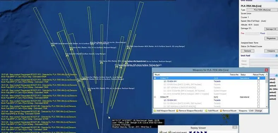The width and height of the screenshot is (278, 133).
Task: Collapse the highlighted 533mm TT mount
Action: click(x=155, y=78)
